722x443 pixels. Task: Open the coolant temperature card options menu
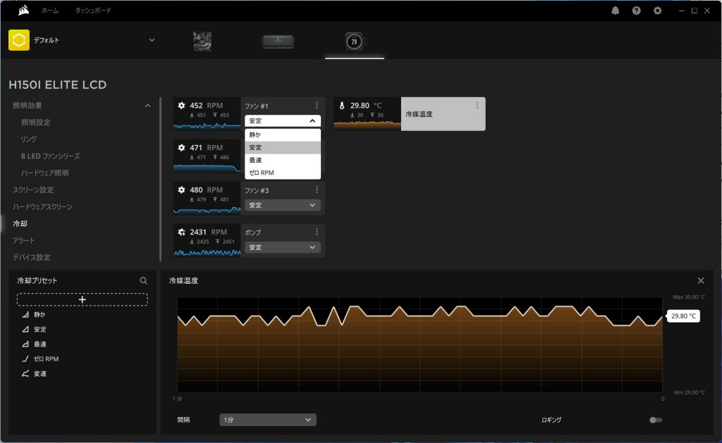477,105
